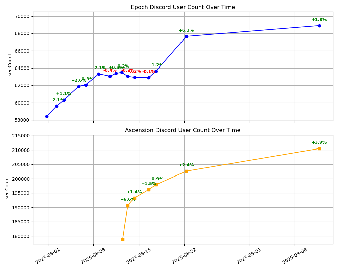Select the blue data point below +1.2%

(156, 71)
